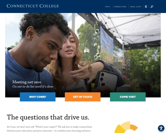The height and width of the screenshot is (133, 166).
Task: Follow the Make a Gift link
Action: (x=136, y=7)
